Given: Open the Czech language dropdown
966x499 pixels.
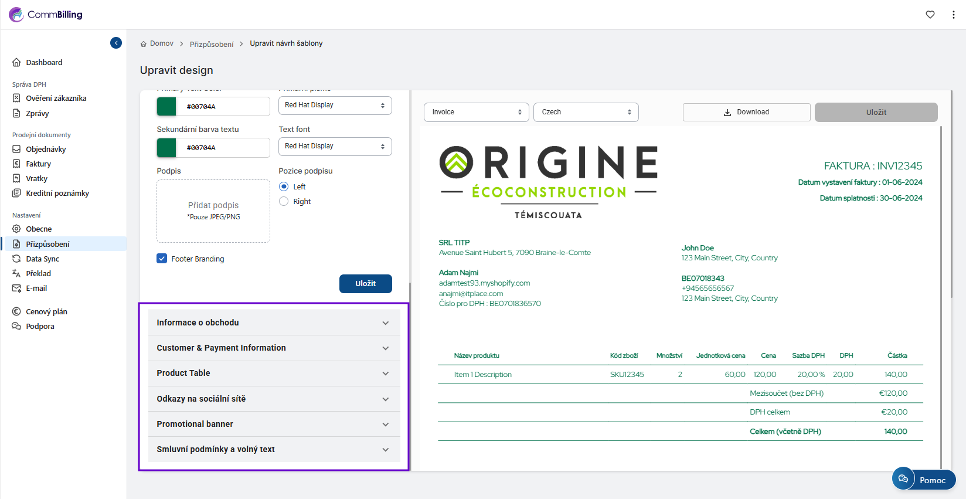Looking at the screenshot, I should click(x=586, y=112).
